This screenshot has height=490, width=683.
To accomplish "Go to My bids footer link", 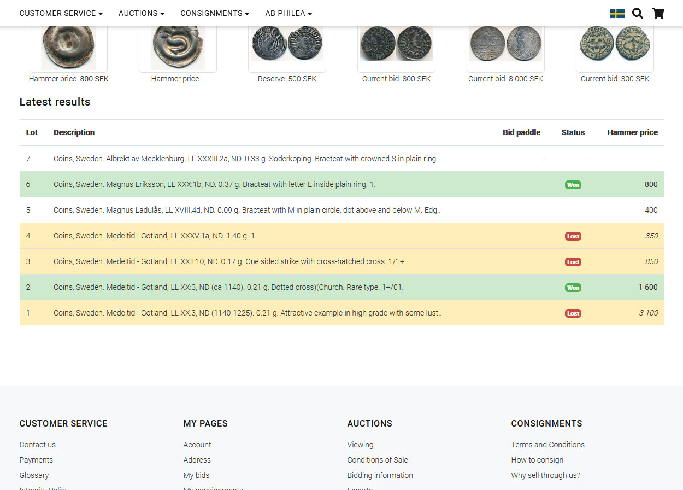I will [x=196, y=475].
